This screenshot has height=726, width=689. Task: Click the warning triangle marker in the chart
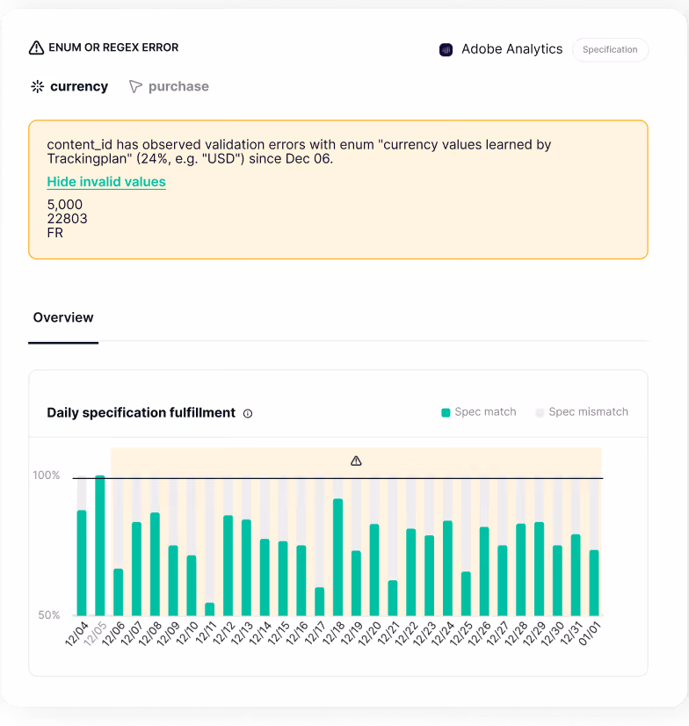(356, 461)
